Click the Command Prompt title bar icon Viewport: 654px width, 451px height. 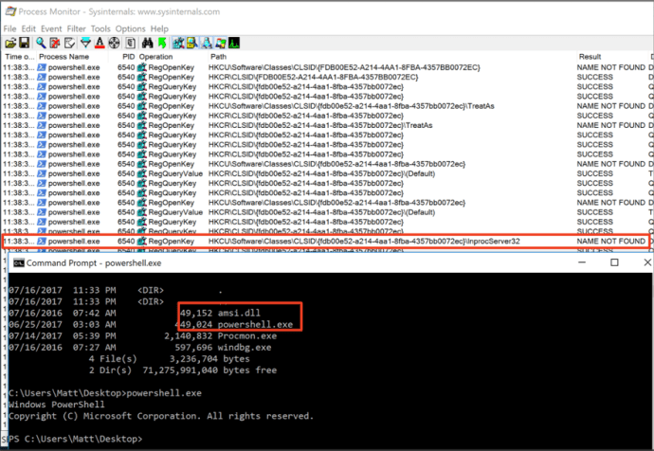pos(16,262)
